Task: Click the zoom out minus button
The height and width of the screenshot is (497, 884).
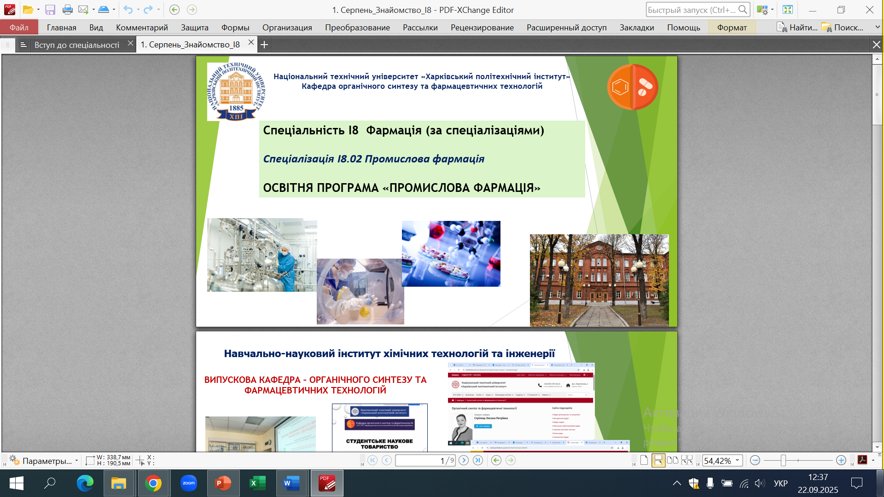Action: click(755, 461)
